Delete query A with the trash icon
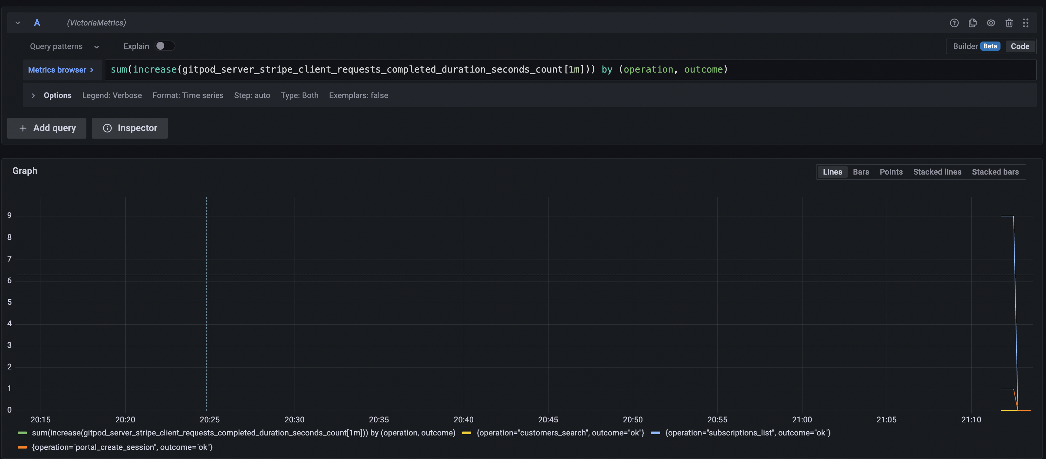Image resolution: width=1046 pixels, height=459 pixels. click(1009, 23)
